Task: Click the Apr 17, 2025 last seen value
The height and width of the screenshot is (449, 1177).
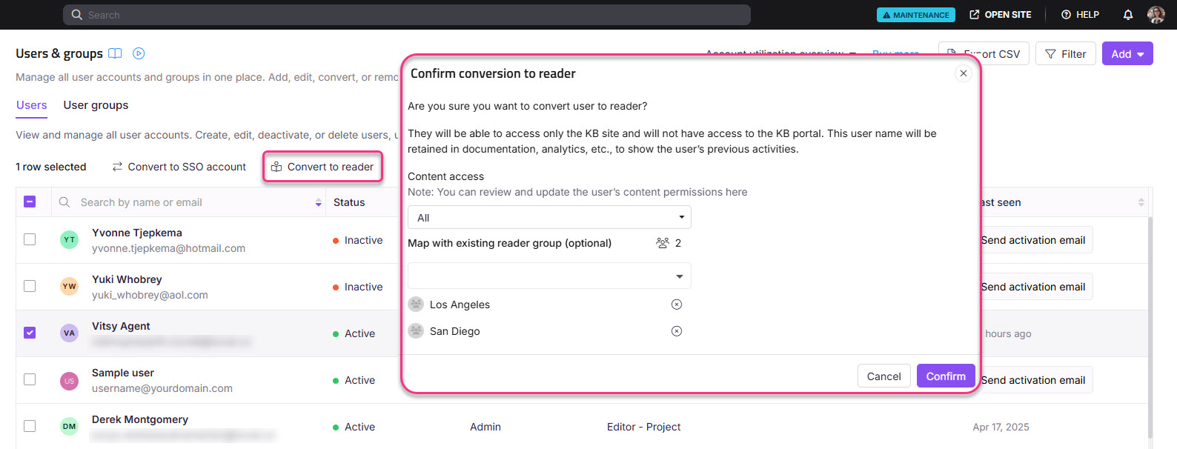Action: 1001,427
